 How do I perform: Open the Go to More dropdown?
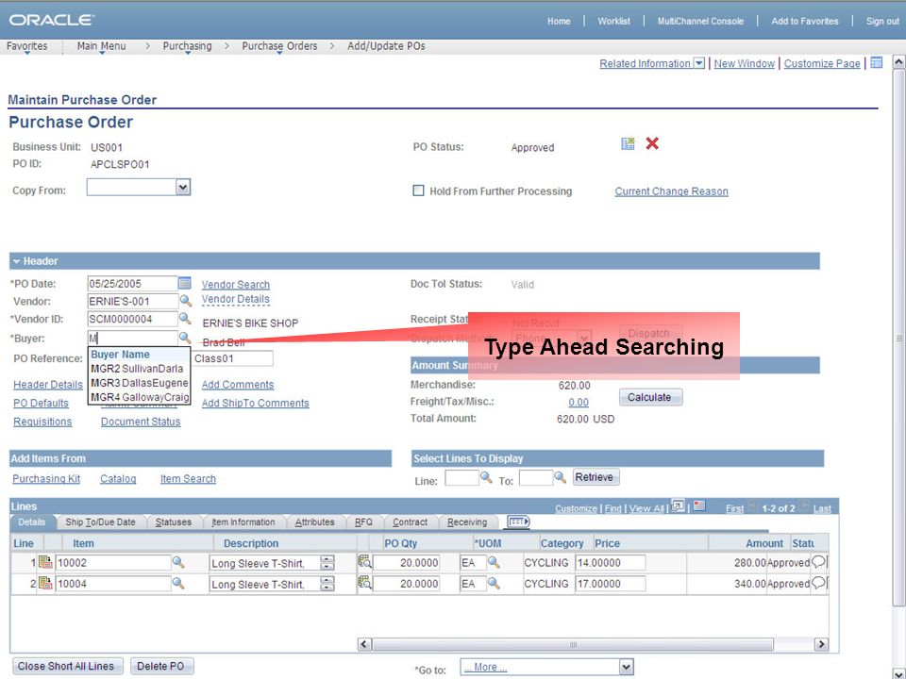626,668
